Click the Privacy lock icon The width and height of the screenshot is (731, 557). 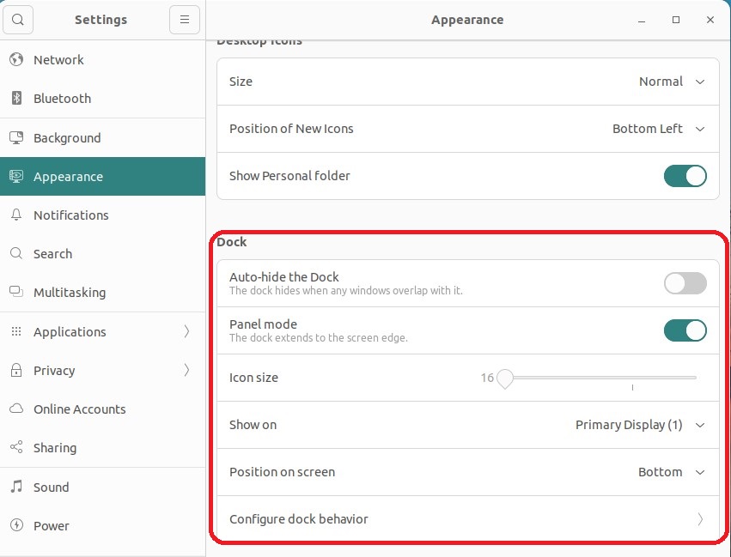pos(15,371)
